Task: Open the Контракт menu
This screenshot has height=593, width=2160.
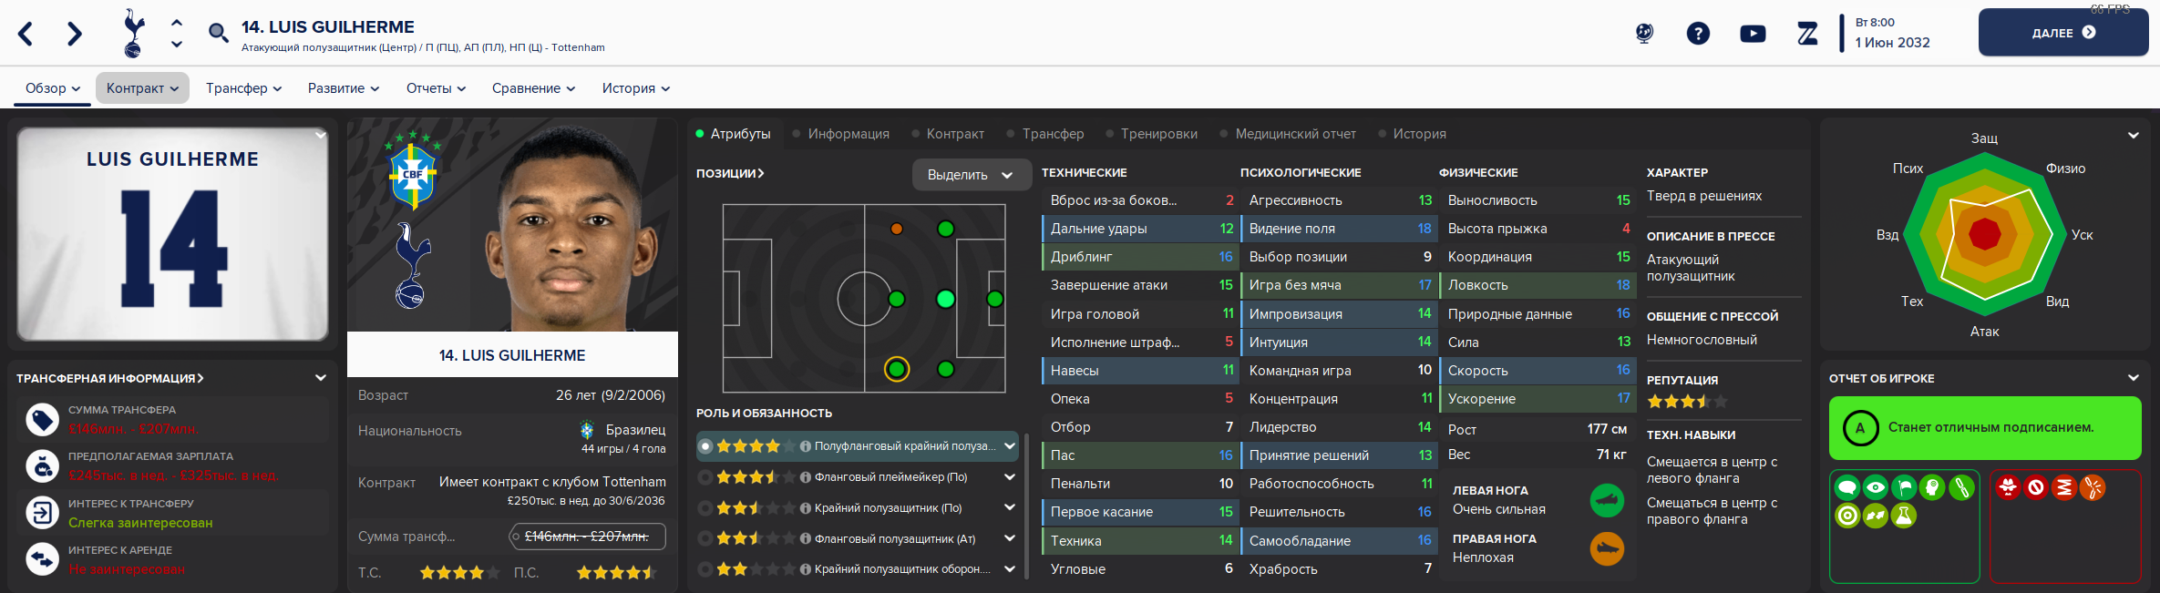Action: tap(142, 88)
